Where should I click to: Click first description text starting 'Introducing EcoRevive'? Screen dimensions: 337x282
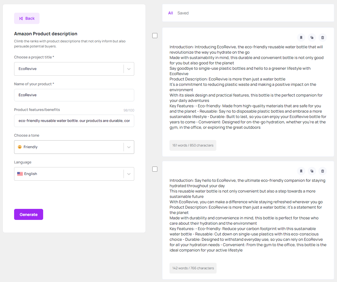(248, 87)
